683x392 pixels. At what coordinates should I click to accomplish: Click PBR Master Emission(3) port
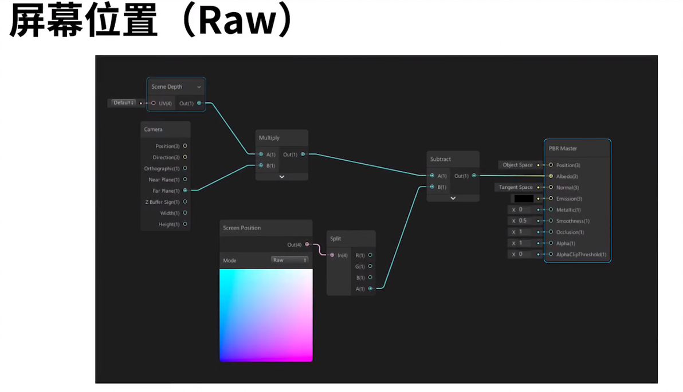tap(551, 199)
